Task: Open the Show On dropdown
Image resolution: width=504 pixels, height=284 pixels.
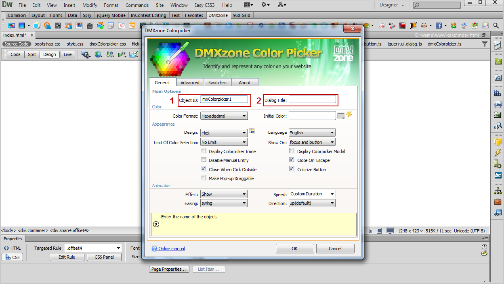Action: (x=312, y=142)
